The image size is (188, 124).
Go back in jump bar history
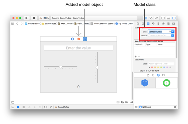tap(17, 24)
